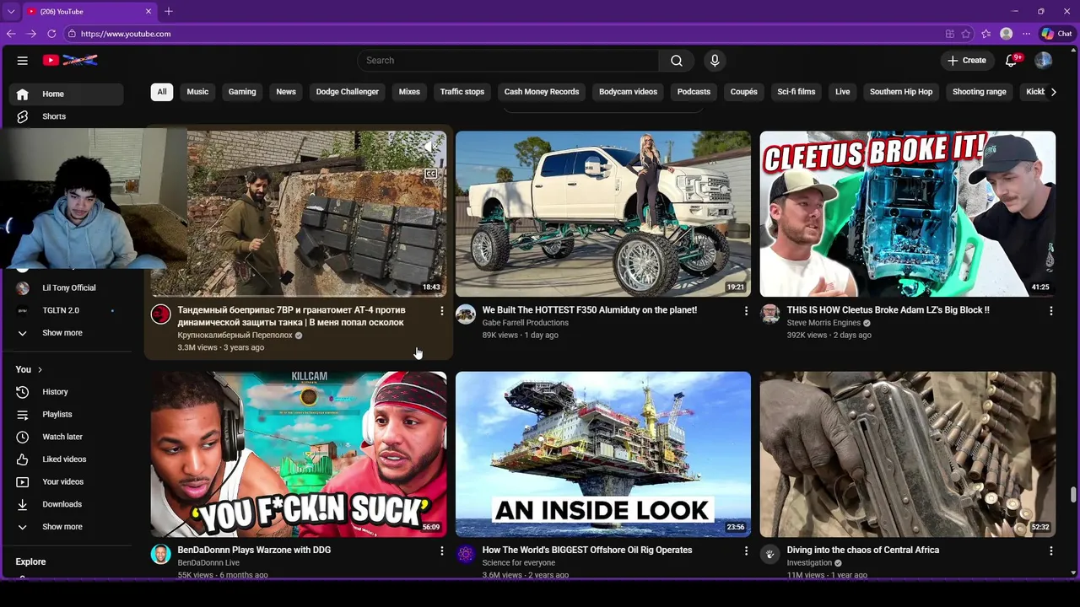Select the Traffic stops chip
Viewport: 1080px width, 607px height.
(x=462, y=92)
